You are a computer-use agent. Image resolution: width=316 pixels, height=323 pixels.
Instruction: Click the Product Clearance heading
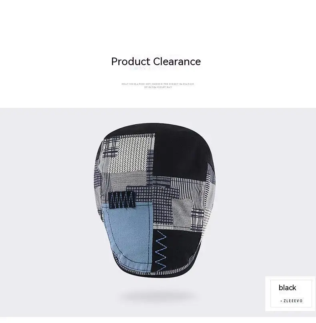click(x=156, y=62)
